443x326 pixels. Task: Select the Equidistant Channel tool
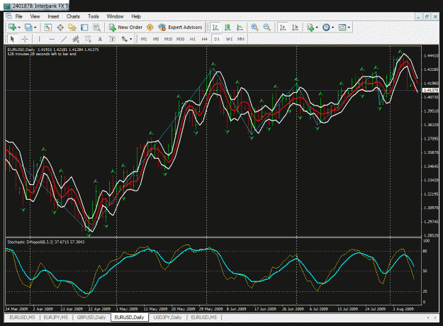coord(76,39)
